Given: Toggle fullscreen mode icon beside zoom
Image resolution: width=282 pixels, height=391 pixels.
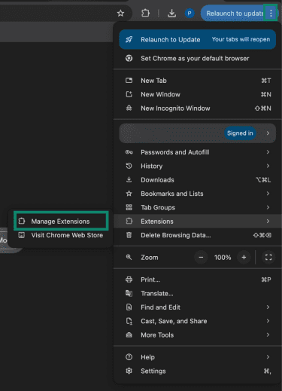Looking at the screenshot, I should pos(268,258).
